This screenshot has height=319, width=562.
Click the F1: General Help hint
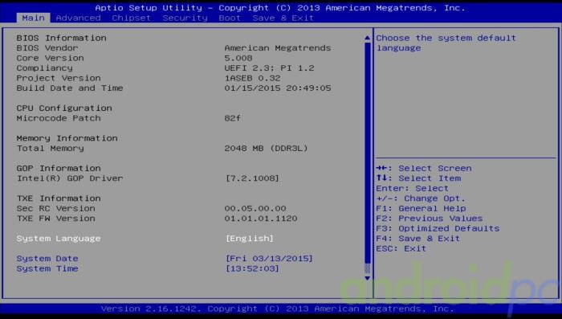[421, 208]
